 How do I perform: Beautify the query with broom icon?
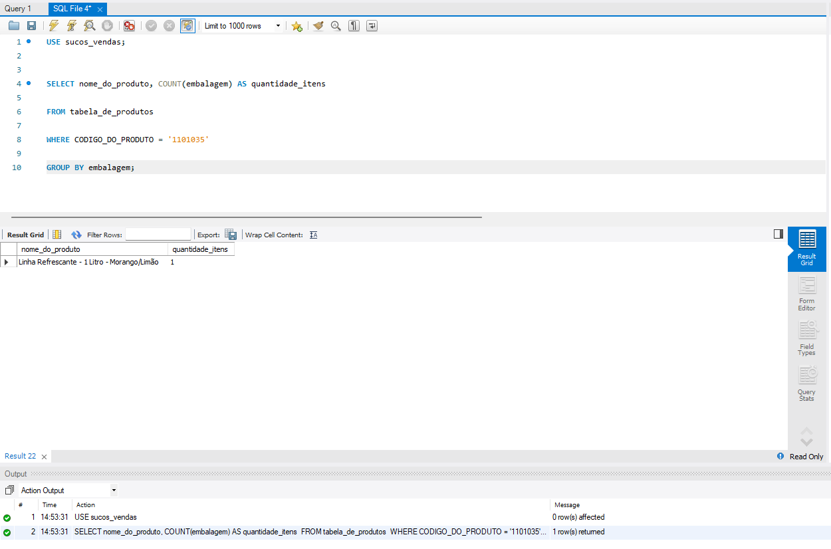pyautogui.click(x=318, y=26)
